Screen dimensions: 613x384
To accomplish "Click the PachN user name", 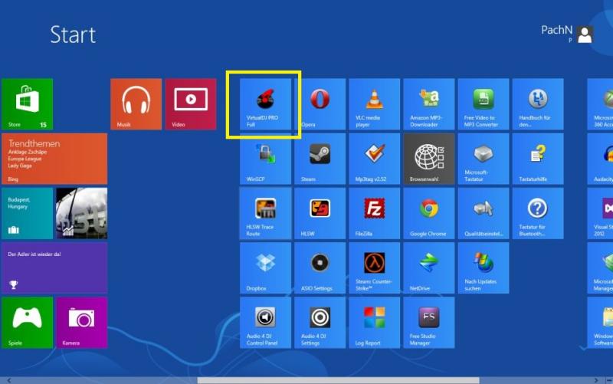I will coord(557,30).
